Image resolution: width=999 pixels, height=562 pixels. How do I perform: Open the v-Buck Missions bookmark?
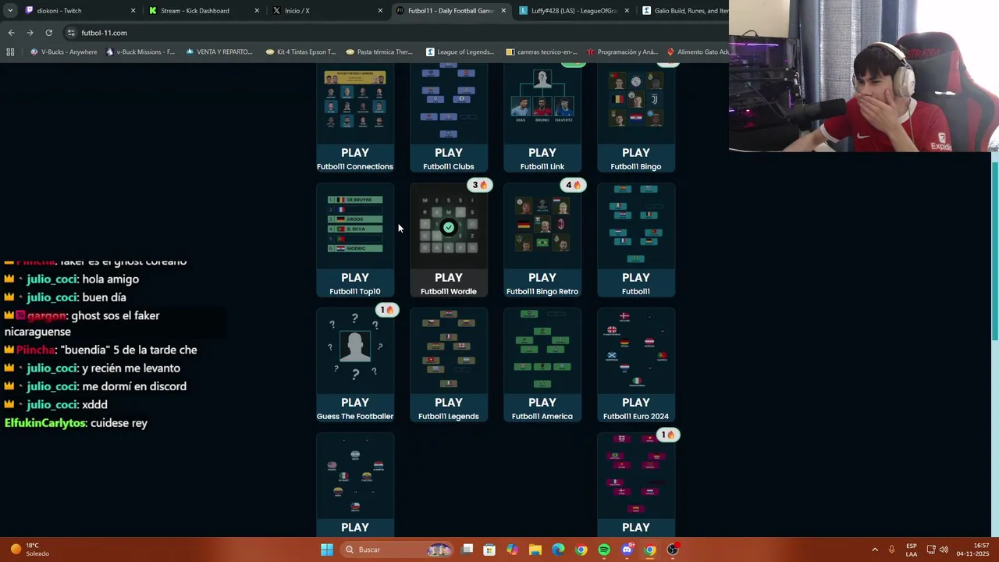(140, 52)
